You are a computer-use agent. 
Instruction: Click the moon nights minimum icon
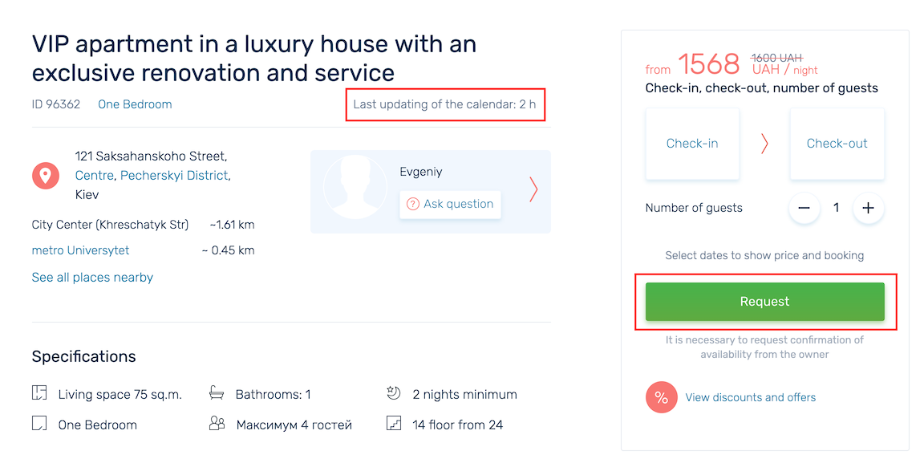394,393
